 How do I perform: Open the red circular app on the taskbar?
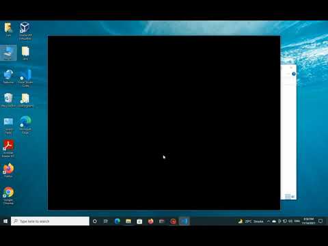173,221
